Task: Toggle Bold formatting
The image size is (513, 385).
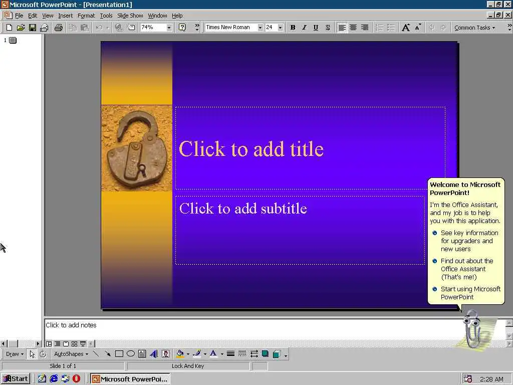Action: tap(293, 28)
